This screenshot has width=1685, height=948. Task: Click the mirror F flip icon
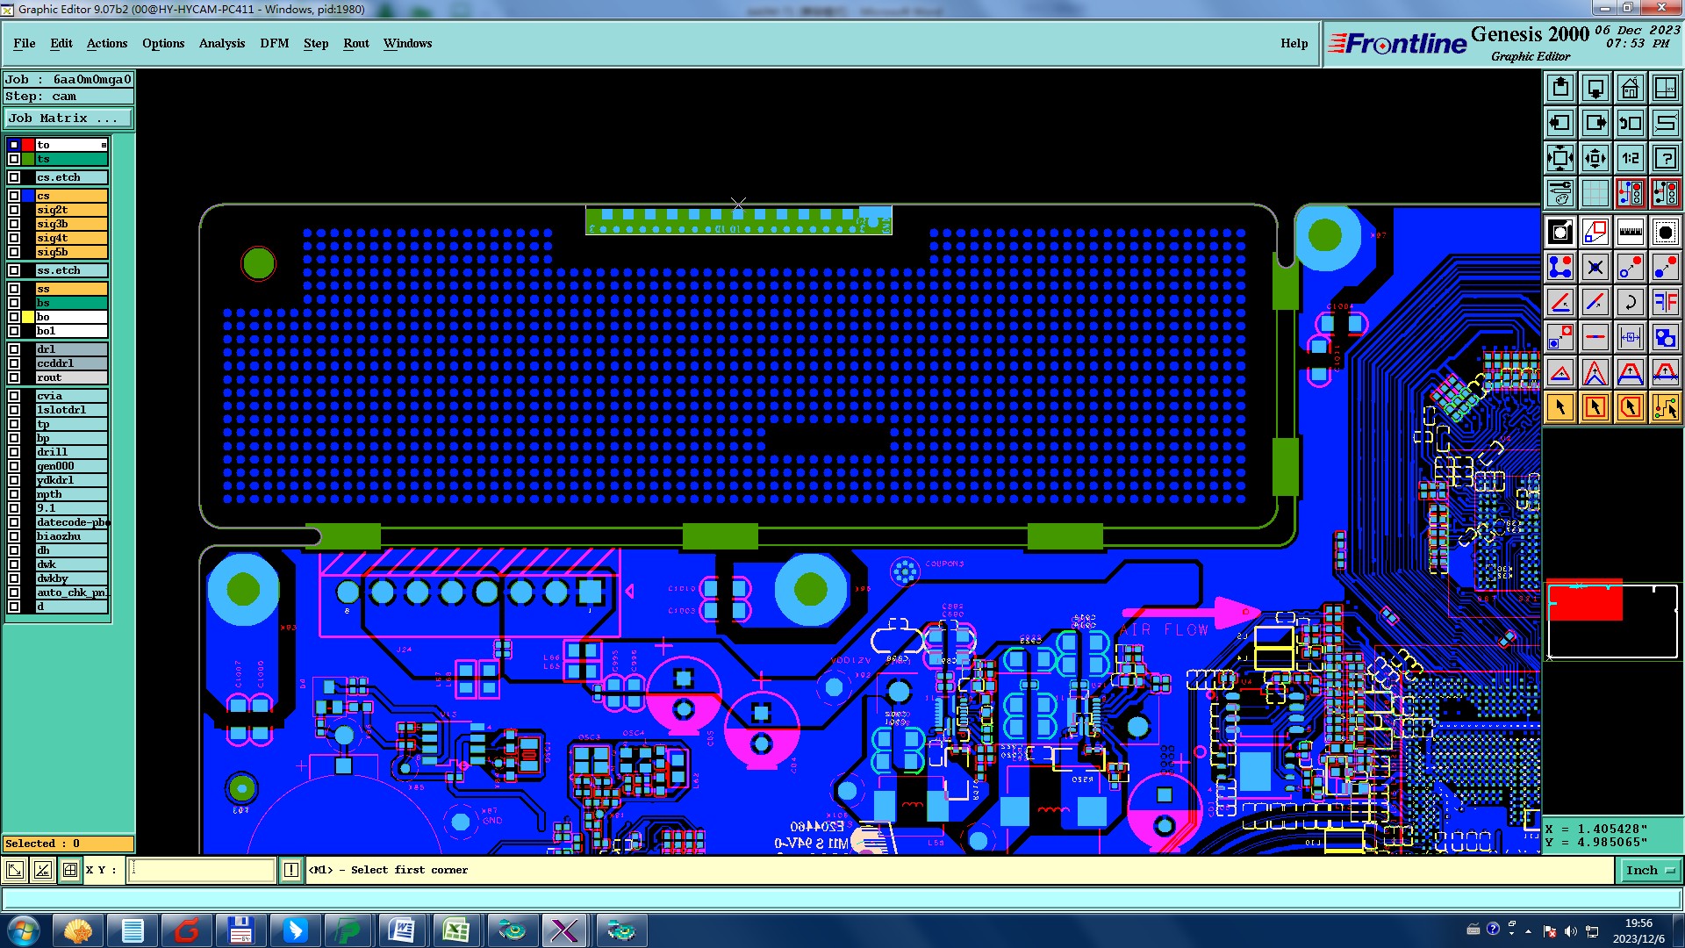click(1665, 302)
